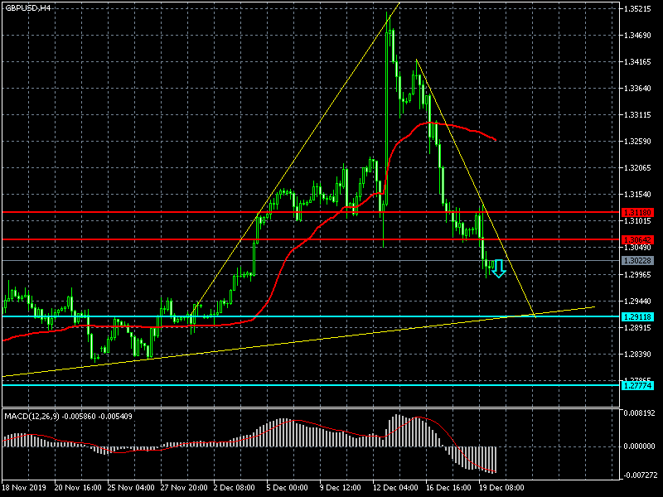Click the 1.29440 price axis label
The image size is (663, 497).
click(x=637, y=302)
